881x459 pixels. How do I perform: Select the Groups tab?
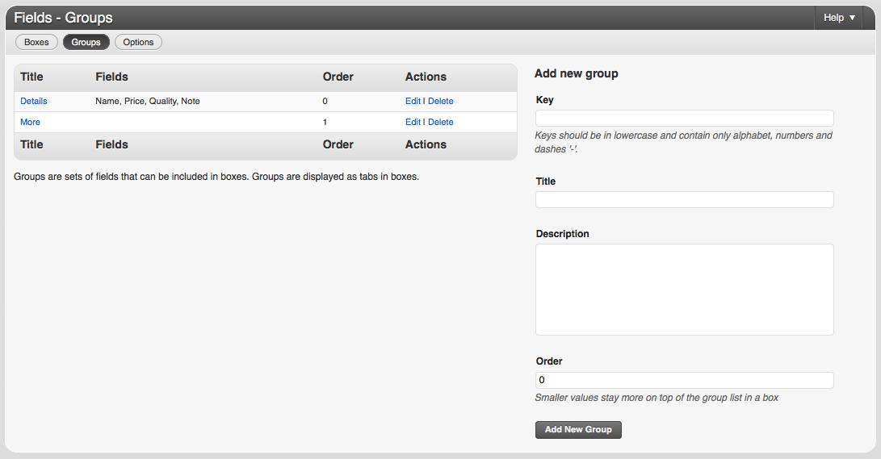point(86,42)
